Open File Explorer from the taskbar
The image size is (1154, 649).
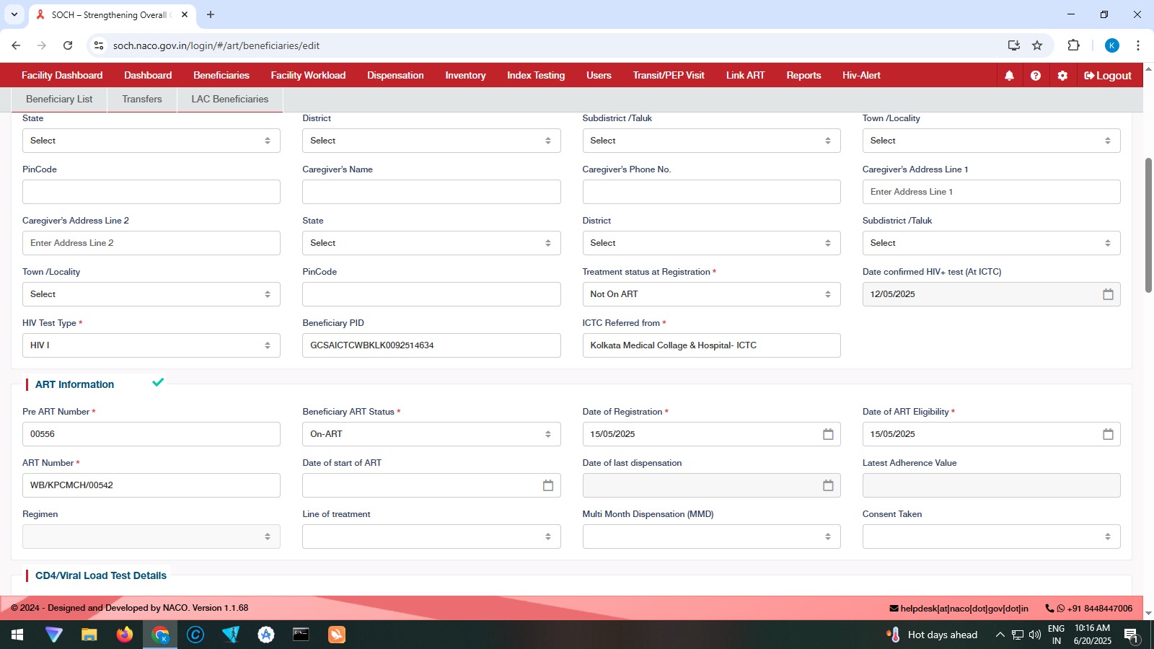[89, 635]
